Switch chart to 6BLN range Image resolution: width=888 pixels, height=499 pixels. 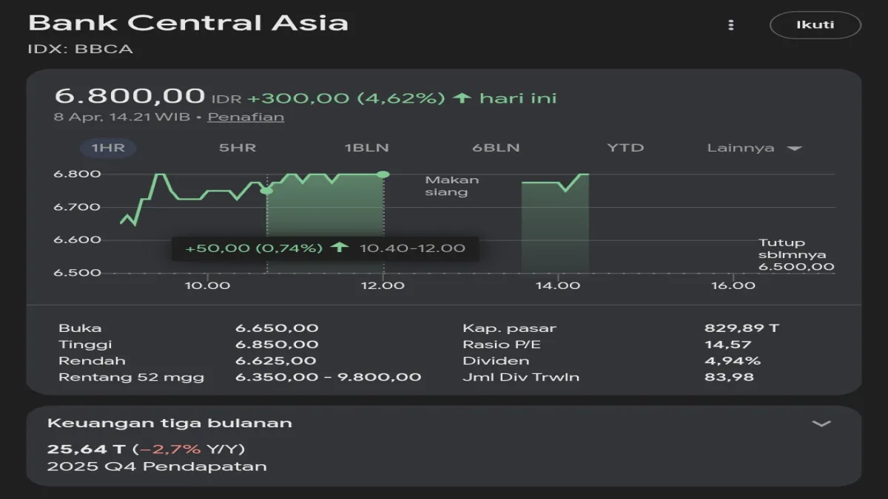point(496,148)
